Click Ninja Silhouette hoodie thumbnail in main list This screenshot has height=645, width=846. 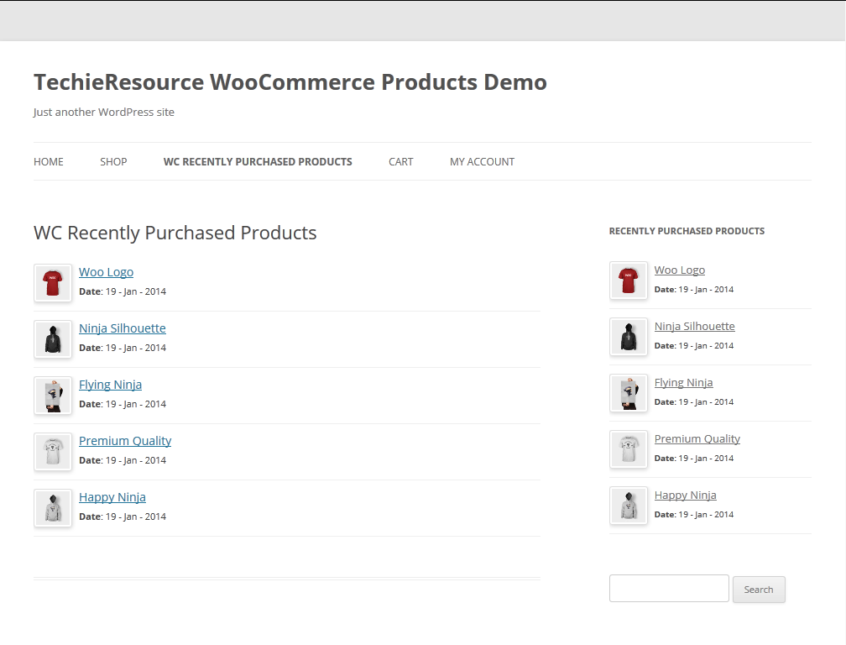[53, 339]
